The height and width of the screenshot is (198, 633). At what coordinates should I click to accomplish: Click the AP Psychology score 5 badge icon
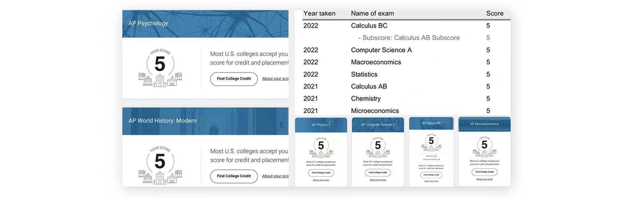(160, 68)
